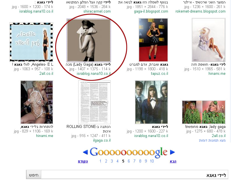Click the right blue arrow beside Google logo
This screenshot has height=181, width=231.
172,152
